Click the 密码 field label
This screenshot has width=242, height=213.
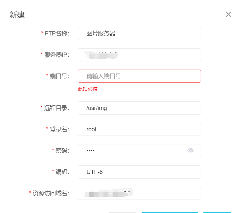tap(62, 151)
